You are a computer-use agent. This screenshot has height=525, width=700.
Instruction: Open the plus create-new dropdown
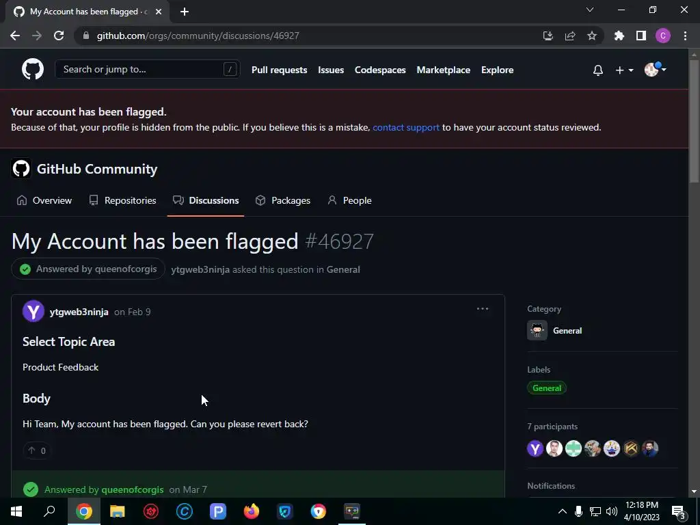click(x=624, y=70)
